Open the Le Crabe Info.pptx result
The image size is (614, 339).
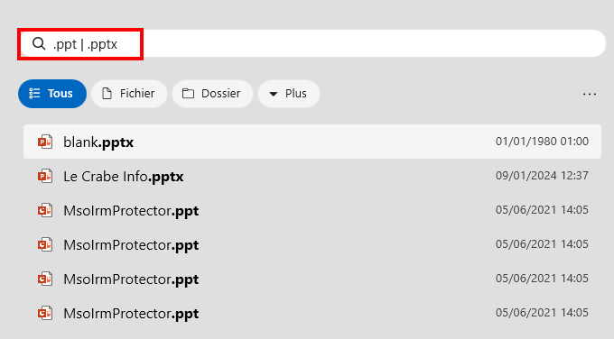coord(312,176)
